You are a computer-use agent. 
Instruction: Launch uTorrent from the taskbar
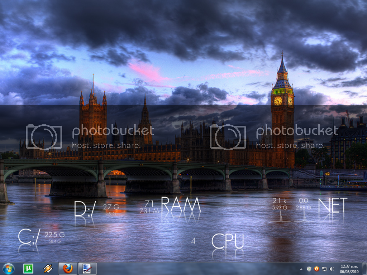click(x=28, y=269)
